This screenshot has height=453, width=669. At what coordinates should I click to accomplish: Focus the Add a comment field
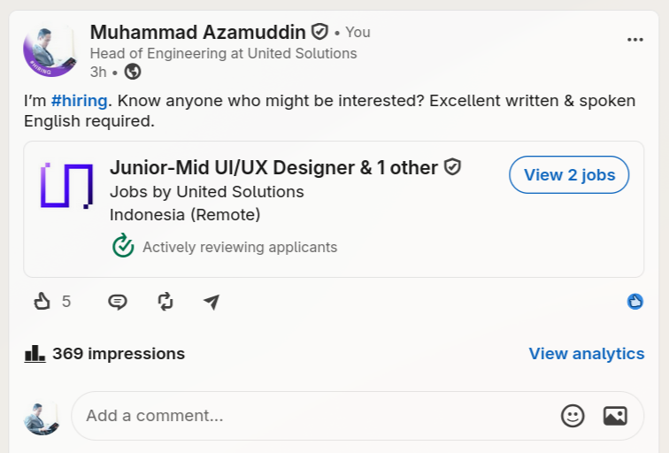click(x=358, y=416)
